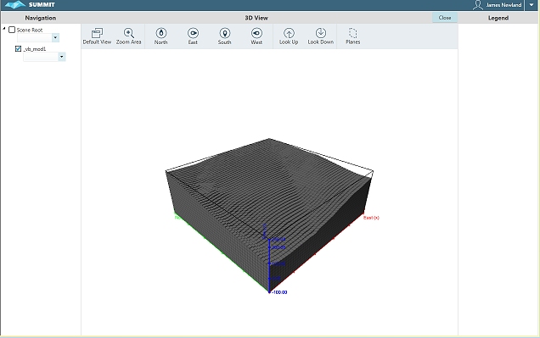The width and height of the screenshot is (540, 338).
Task: Open the Planes tool
Action: pyautogui.click(x=352, y=36)
